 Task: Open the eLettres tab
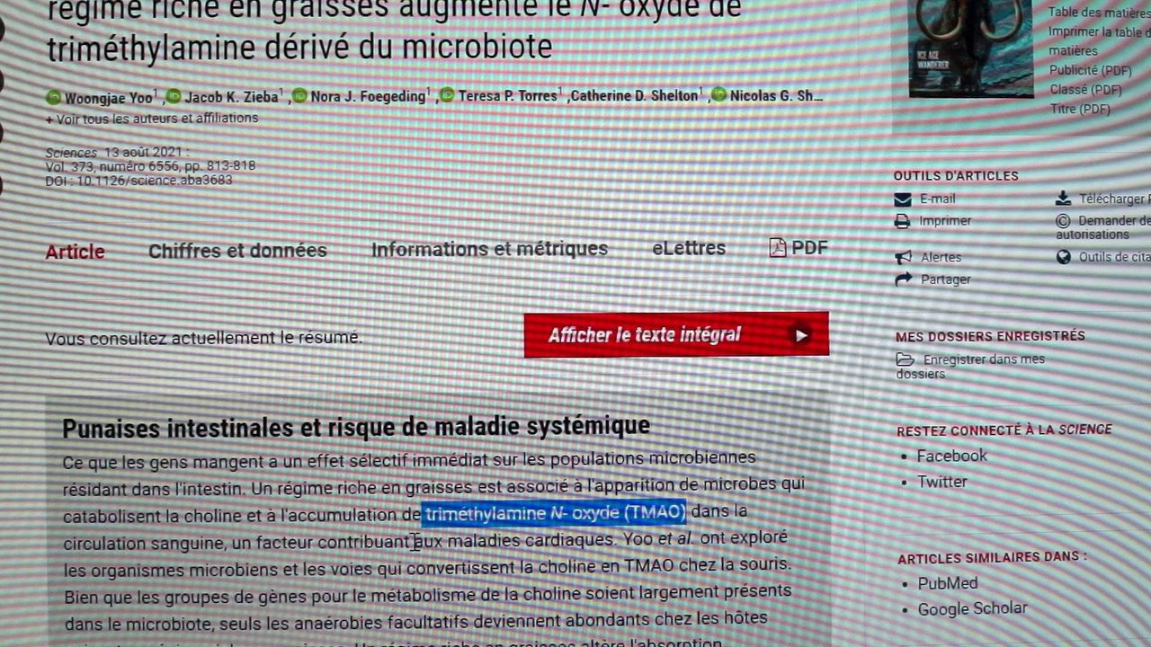(689, 248)
